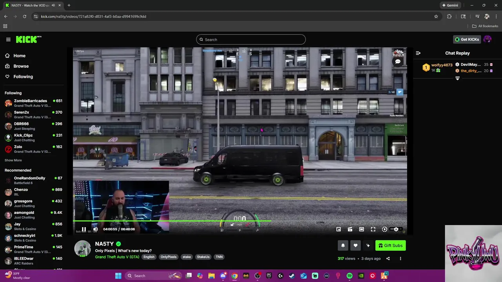Toggle notification bell for NA5TY
This screenshot has height=282, width=502.
coord(343,246)
